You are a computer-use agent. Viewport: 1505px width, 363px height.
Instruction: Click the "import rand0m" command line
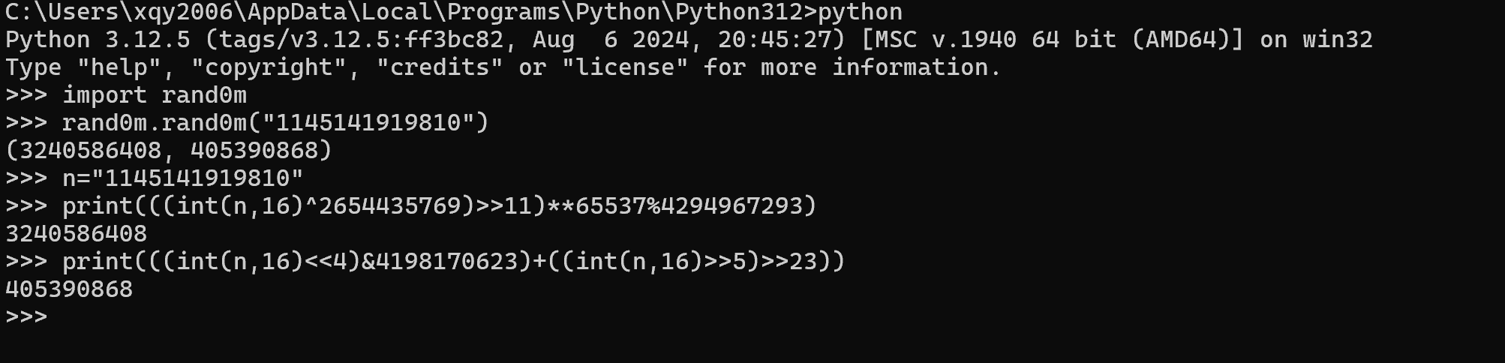point(154,95)
